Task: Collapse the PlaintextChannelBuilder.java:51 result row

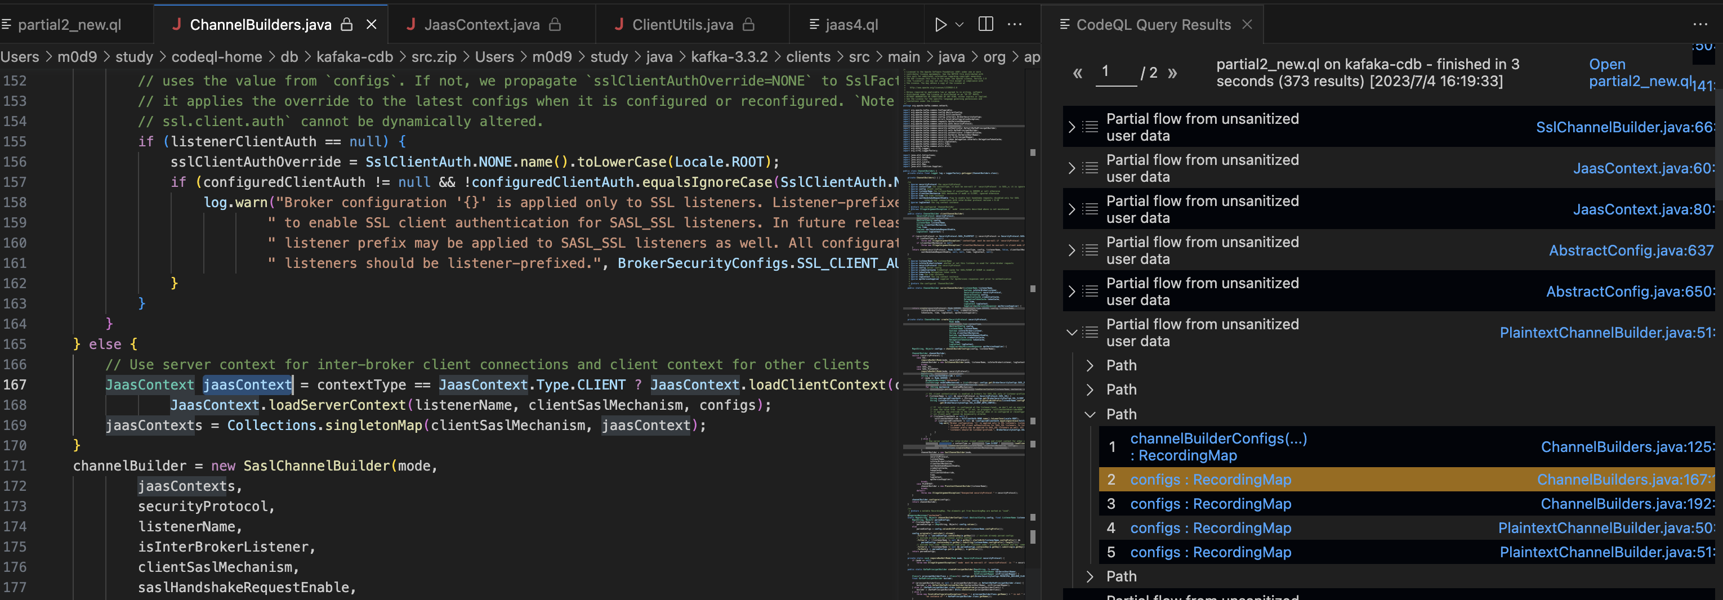Action: pos(1072,333)
